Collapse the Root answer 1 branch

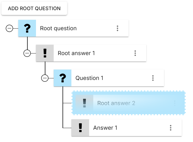(27, 53)
